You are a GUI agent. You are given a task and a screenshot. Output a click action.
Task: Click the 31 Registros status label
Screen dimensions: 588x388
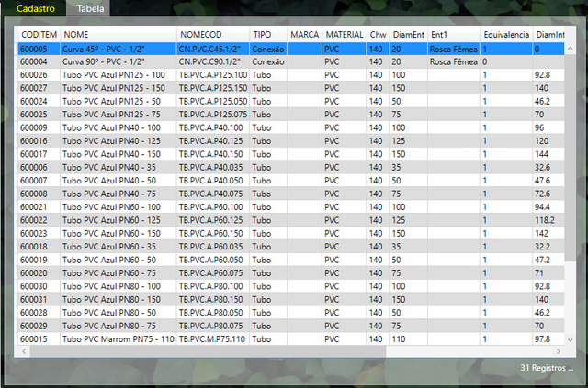546,368
